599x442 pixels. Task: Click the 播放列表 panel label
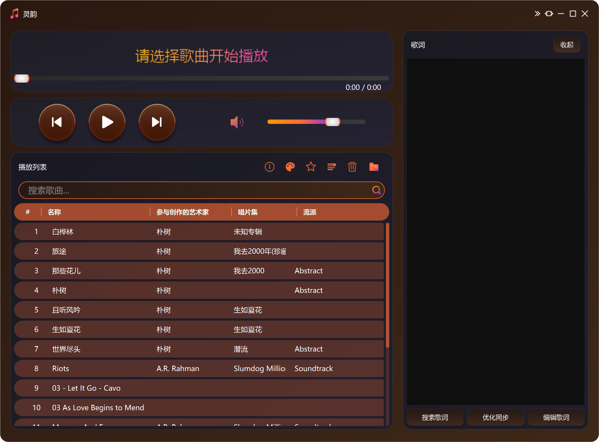[x=32, y=167]
